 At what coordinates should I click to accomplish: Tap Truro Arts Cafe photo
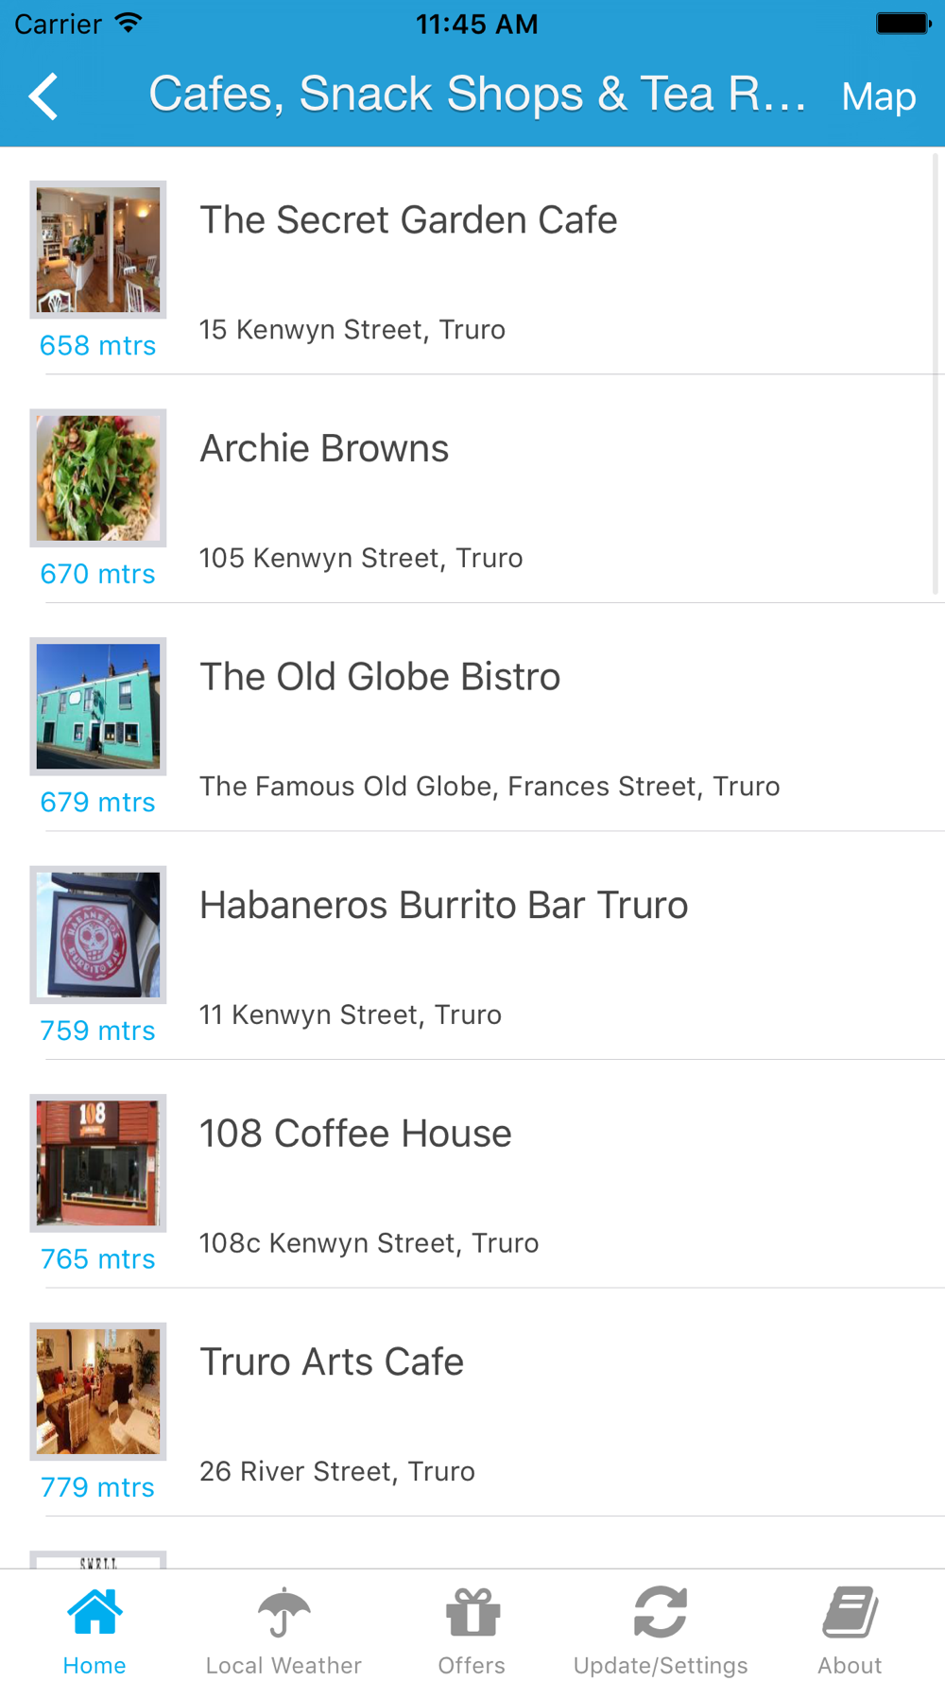98,1392
